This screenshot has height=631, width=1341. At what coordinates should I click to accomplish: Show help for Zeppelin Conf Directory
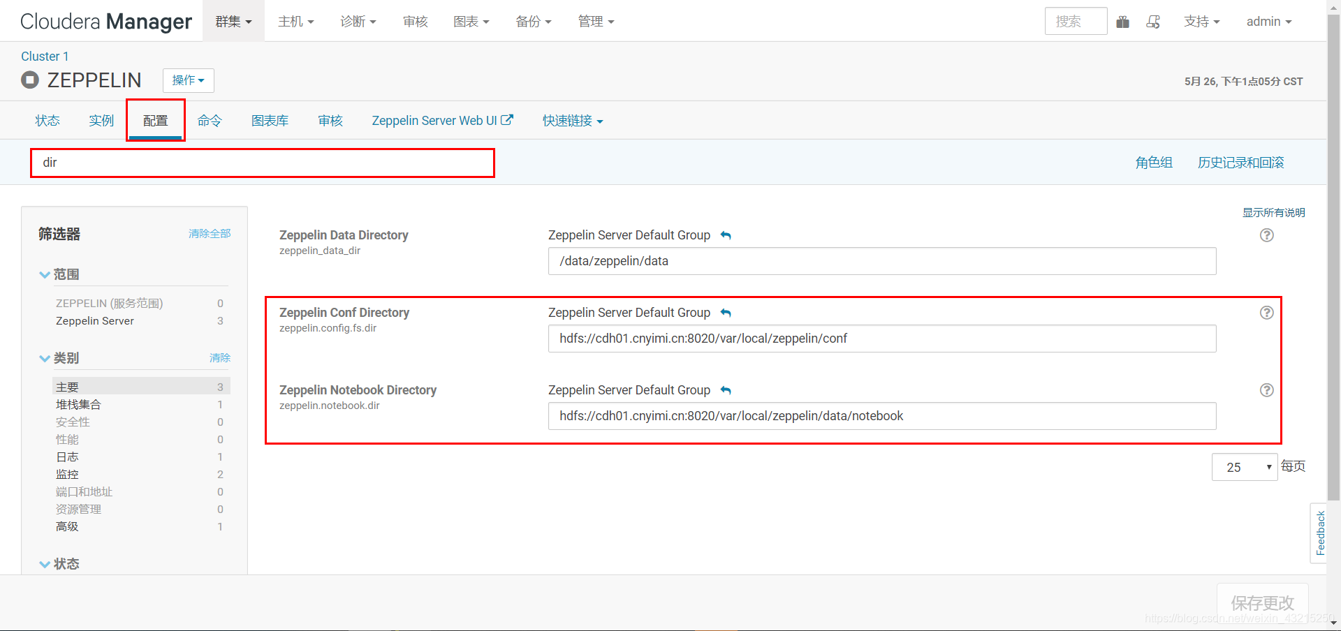(x=1266, y=313)
